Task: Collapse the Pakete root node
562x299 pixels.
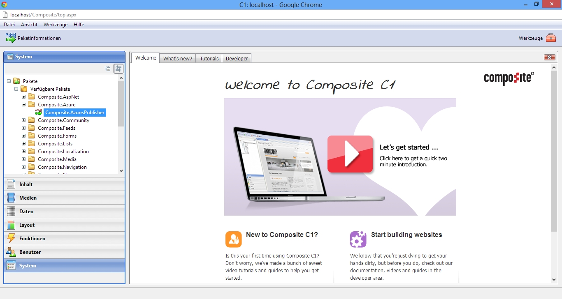Action: point(9,81)
